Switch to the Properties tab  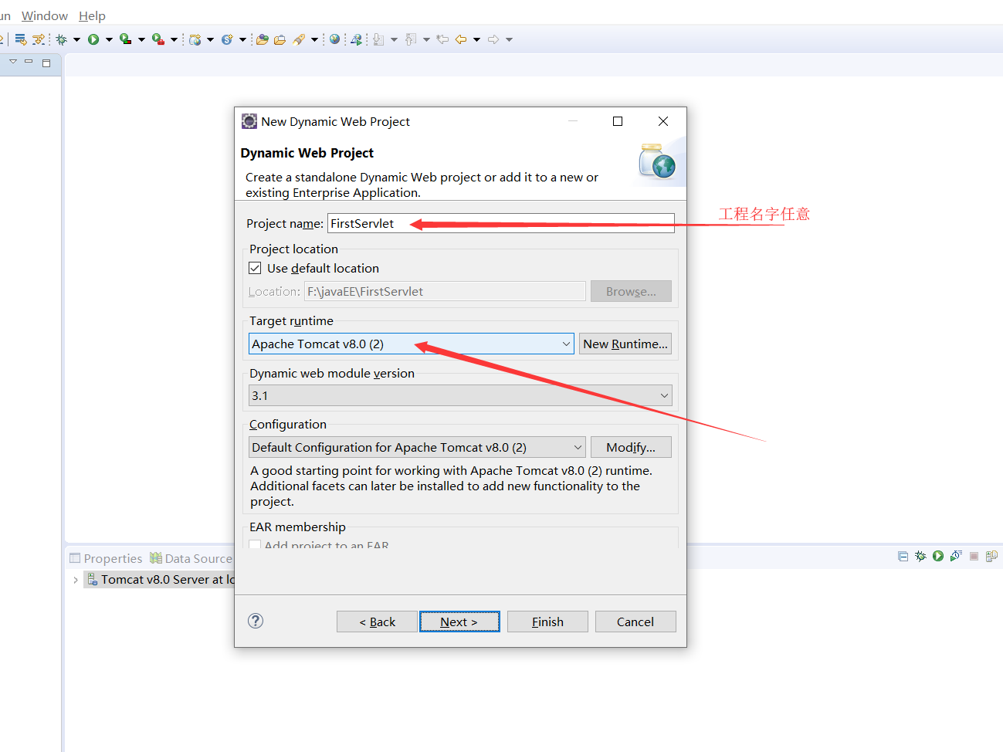click(107, 558)
